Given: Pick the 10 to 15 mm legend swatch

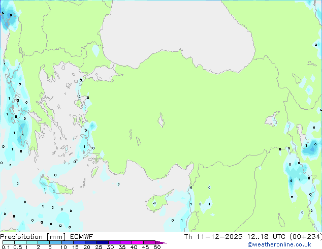Looking at the screenshot, I should tap(67, 242).
